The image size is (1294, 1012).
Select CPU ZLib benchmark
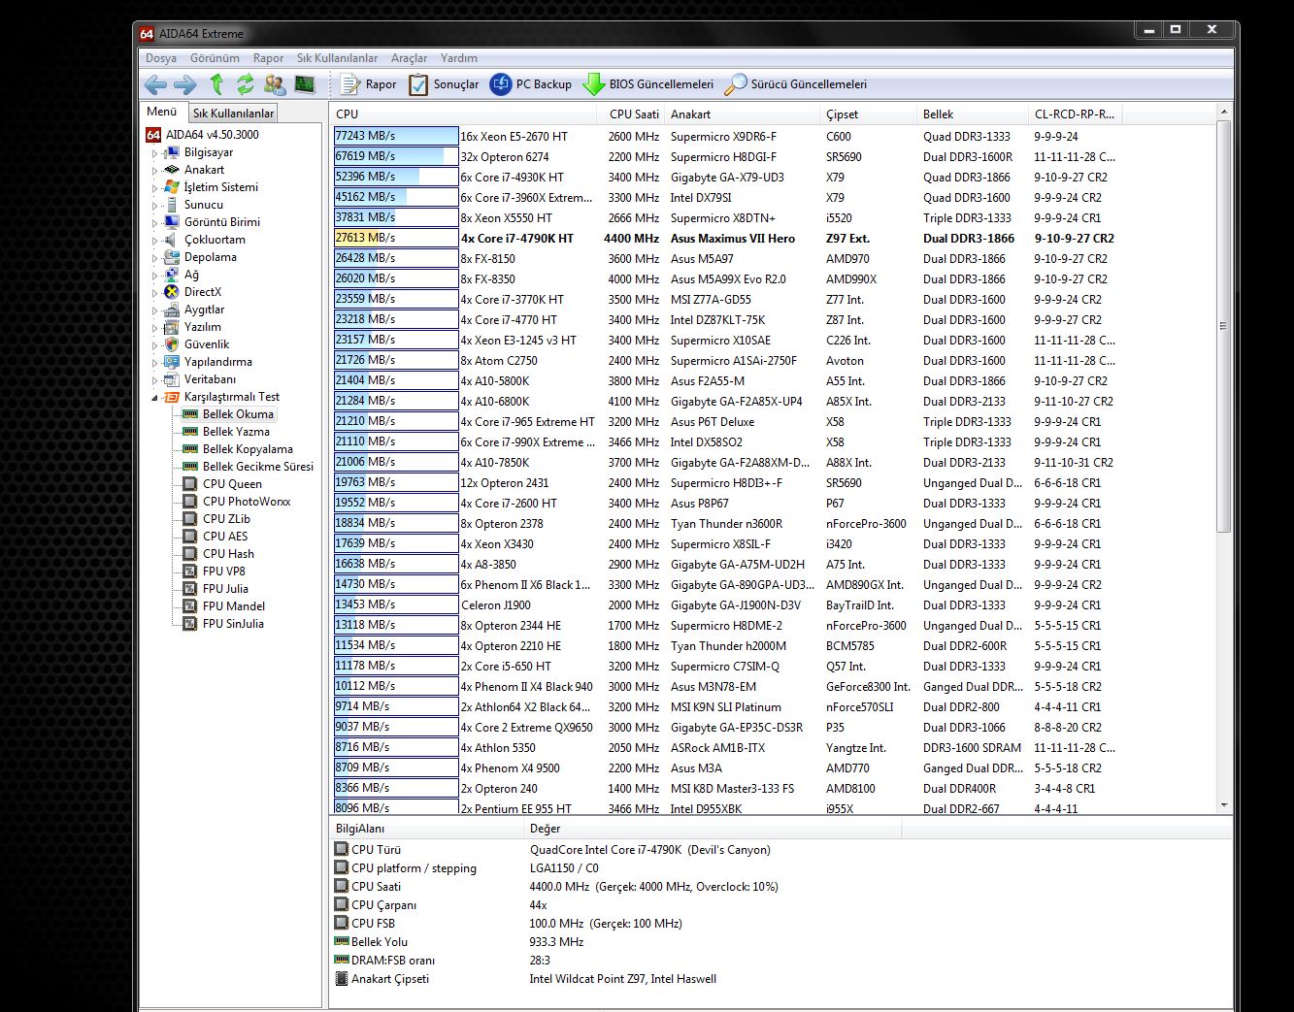click(x=226, y=519)
